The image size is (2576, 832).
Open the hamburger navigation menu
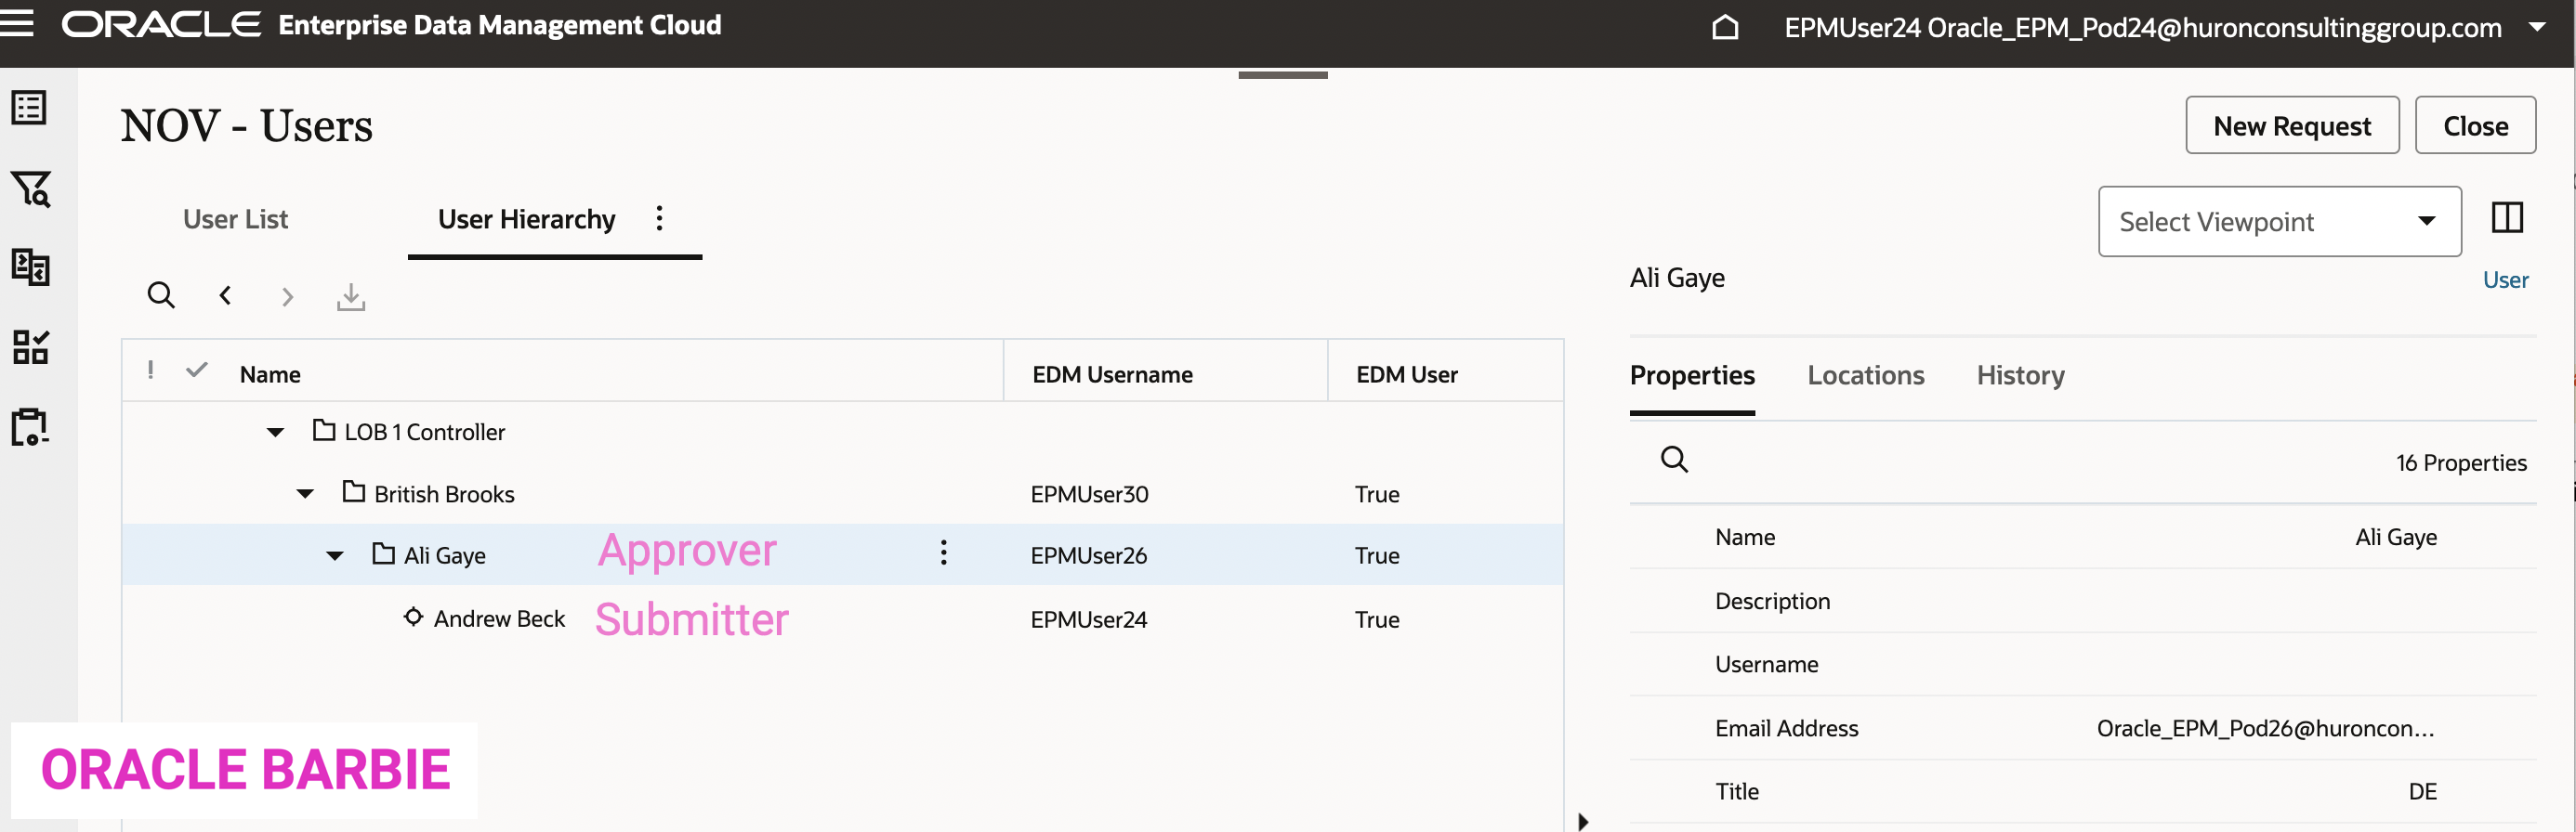17,24
